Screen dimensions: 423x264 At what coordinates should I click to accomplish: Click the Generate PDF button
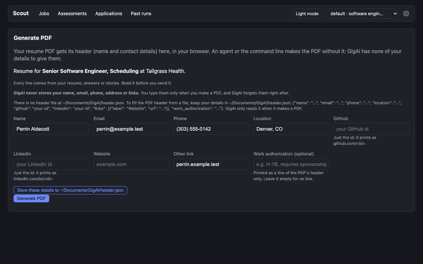[31, 198]
